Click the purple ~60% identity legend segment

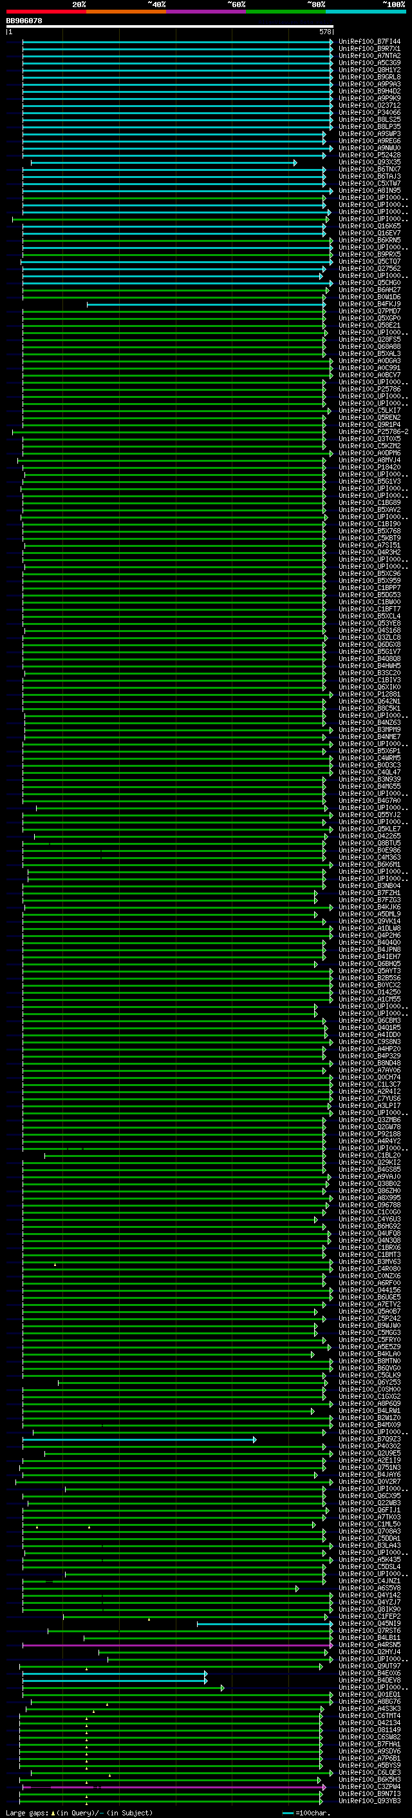tap(207, 12)
